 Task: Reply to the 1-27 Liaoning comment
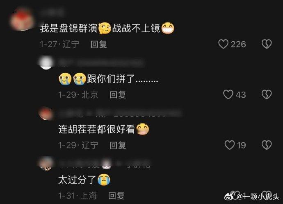[x=98, y=44]
